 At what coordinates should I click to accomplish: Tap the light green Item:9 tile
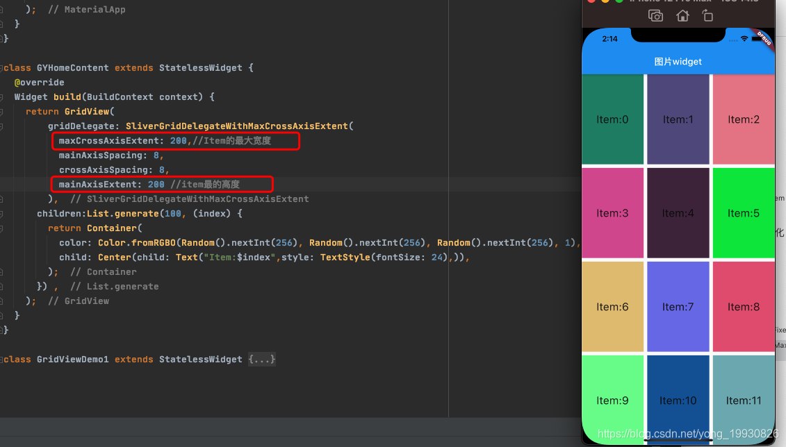pyautogui.click(x=612, y=399)
